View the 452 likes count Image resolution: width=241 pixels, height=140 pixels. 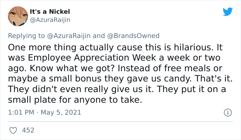pyautogui.click(x=28, y=130)
